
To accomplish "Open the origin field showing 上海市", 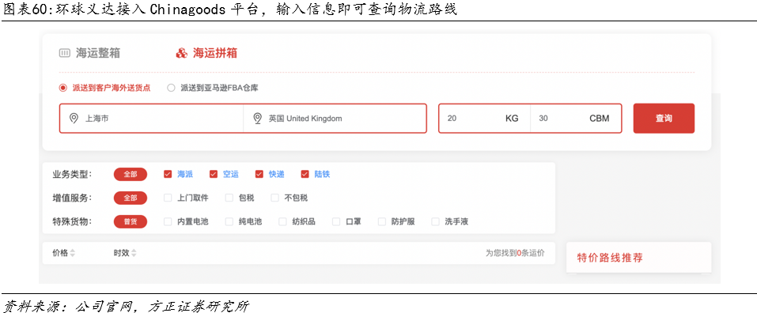I will click(x=152, y=118).
